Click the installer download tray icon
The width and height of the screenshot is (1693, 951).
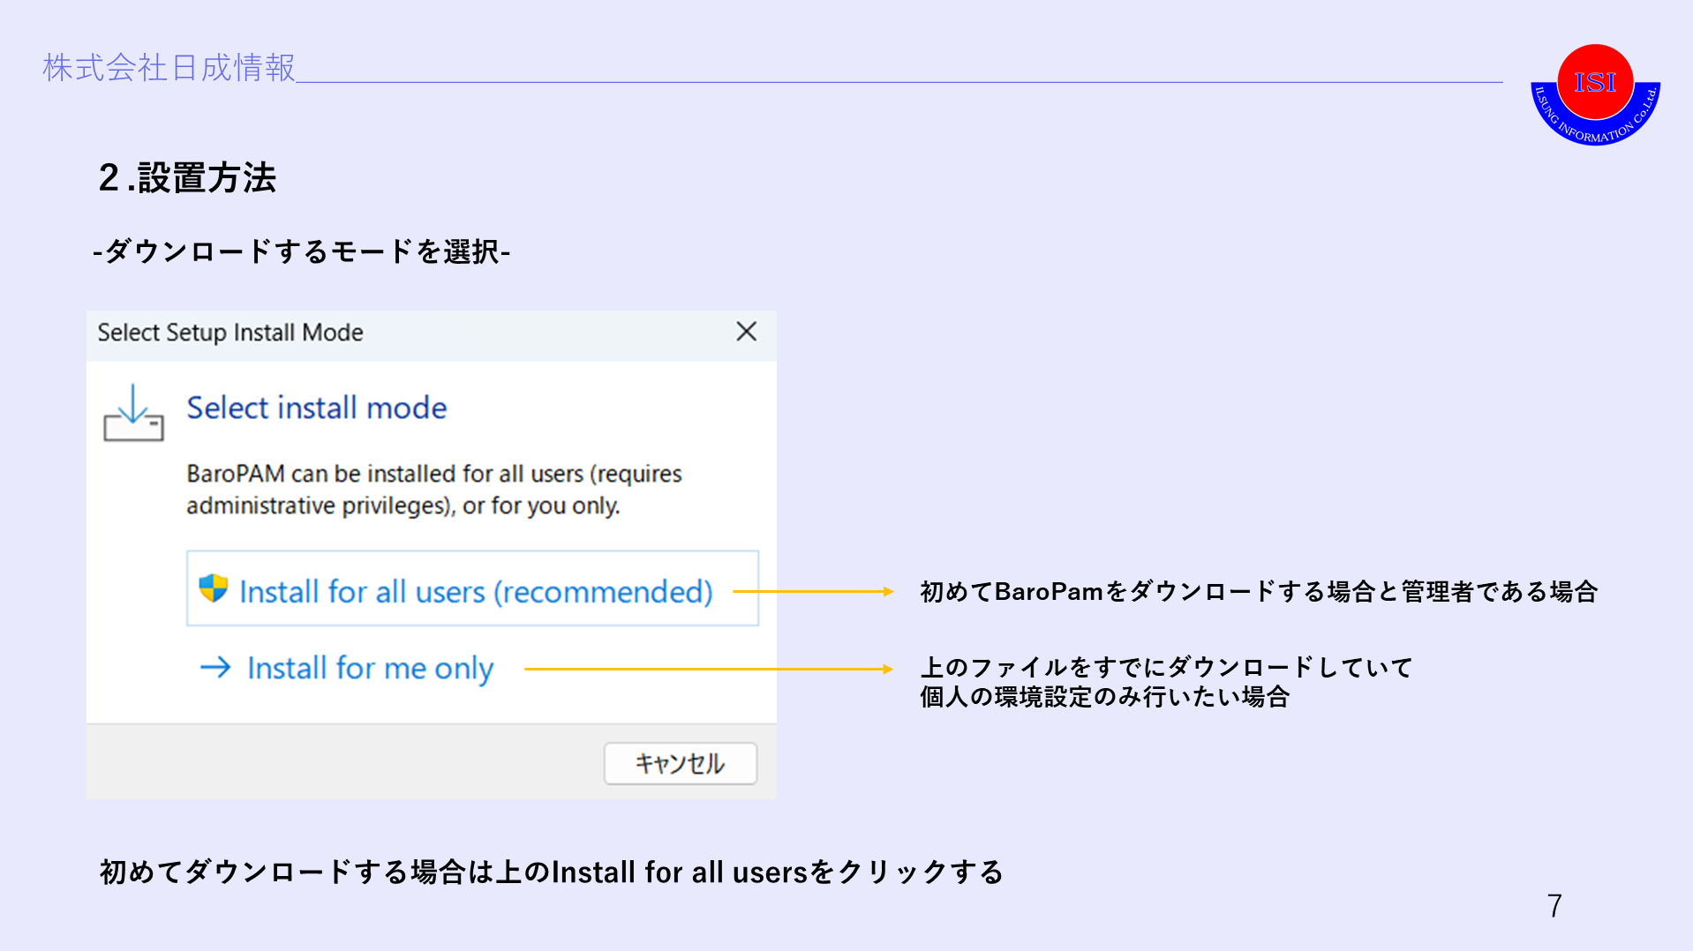(133, 413)
